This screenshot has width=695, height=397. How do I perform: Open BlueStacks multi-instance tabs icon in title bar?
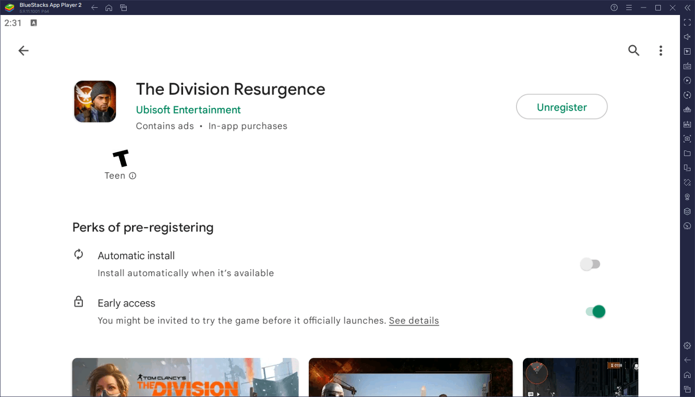pyautogui.click(x=123, y=8)
